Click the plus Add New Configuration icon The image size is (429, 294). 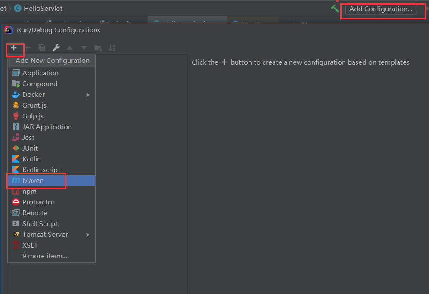tap(14, 48)
